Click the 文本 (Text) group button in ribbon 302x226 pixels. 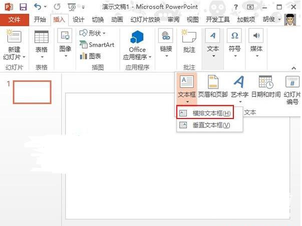point(213,43)
